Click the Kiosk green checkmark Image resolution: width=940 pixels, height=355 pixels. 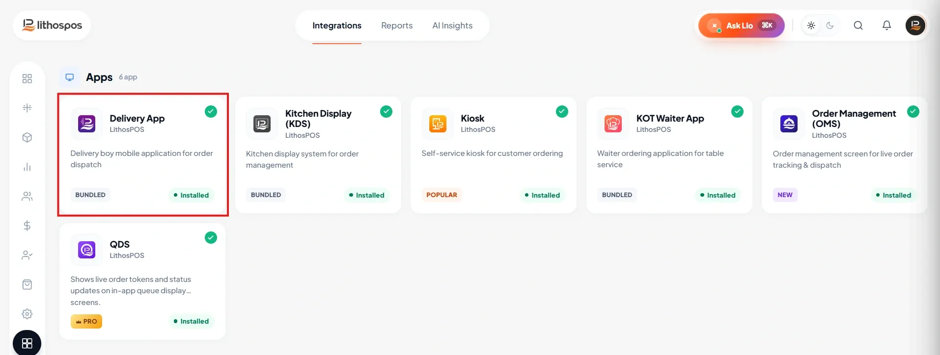[x=562, y=111]
